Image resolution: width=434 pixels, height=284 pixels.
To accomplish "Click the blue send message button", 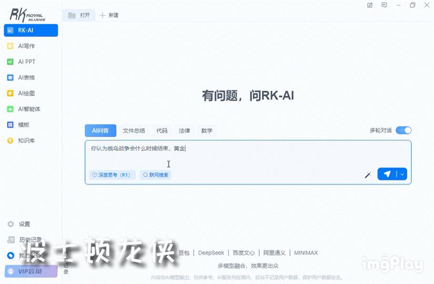I will click(387, 174).
